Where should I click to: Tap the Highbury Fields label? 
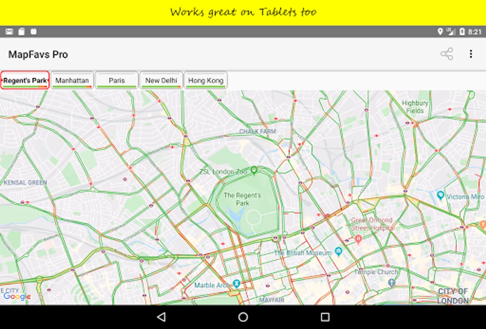(x=415, y=107)
